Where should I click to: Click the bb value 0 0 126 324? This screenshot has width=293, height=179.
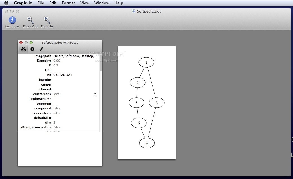click(x=62, y=75)
